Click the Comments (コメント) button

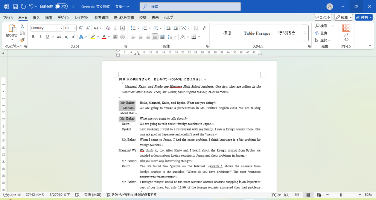pyautogui.click(x=323, y=17)
